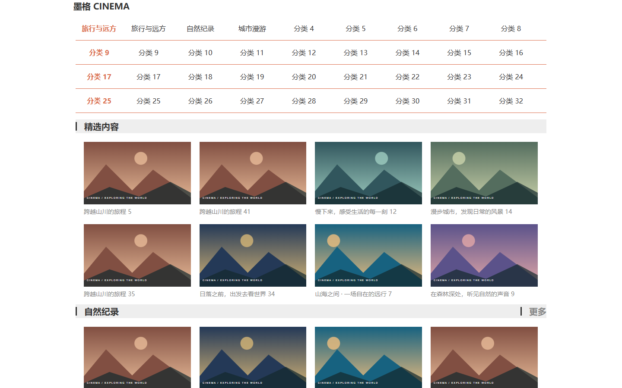Image resolution: width=622 pixels, height=388 pixels.
Task: Click the 精选内容 section heading
Action: click(x=102, y=127)
